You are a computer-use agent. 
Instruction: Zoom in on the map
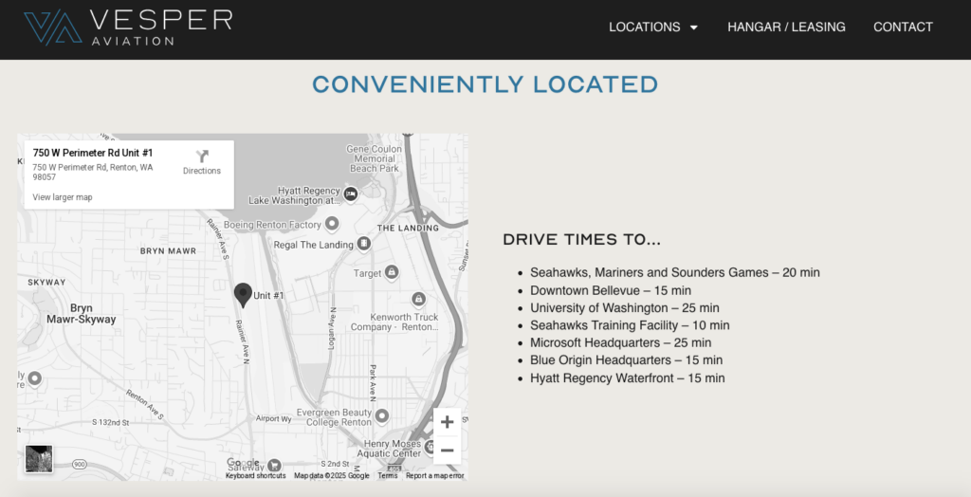[x=448, y=422]
